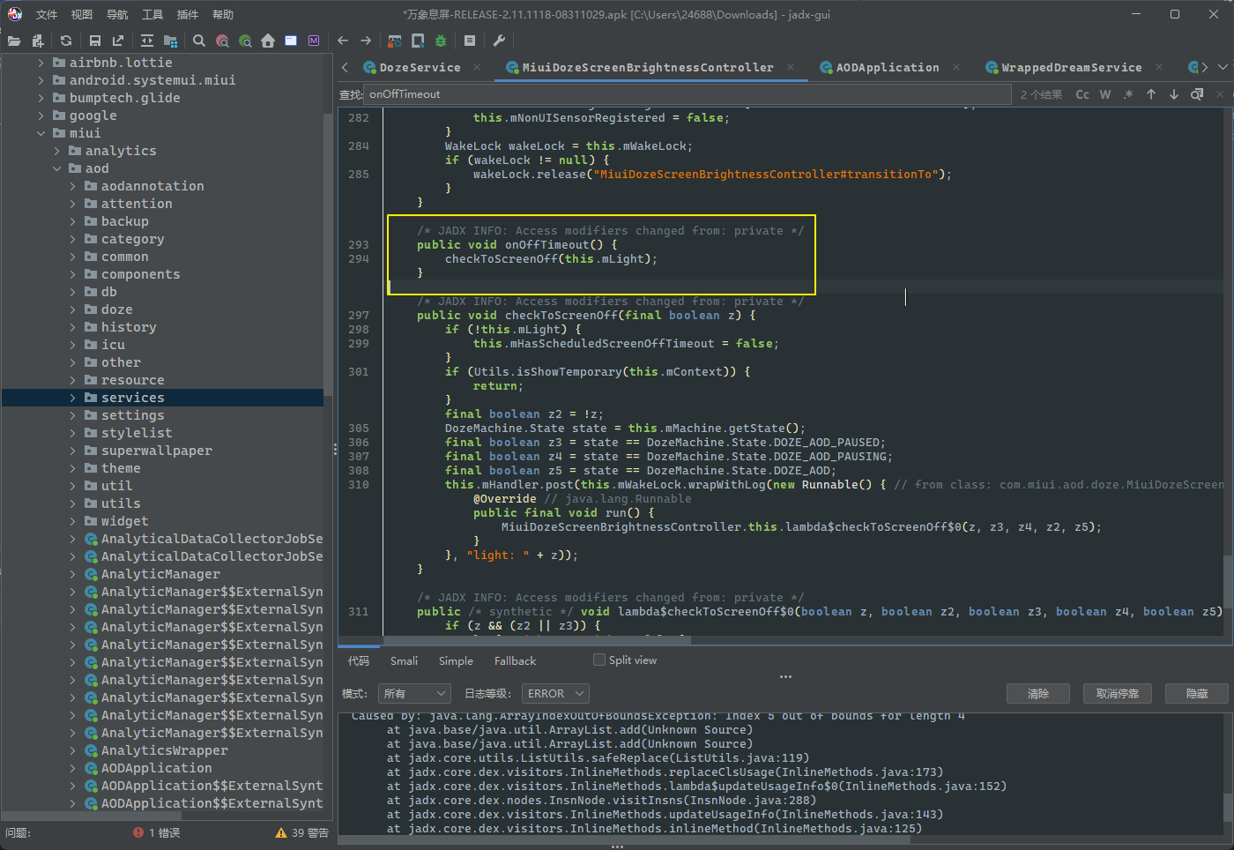This screenshot has width=1234, height=850.
Task: Click the export project toolbar icon
Action: [118, 41]
